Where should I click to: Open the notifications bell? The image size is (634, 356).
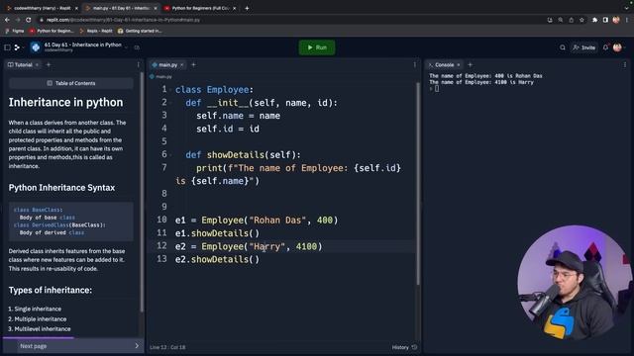[605, 47]
